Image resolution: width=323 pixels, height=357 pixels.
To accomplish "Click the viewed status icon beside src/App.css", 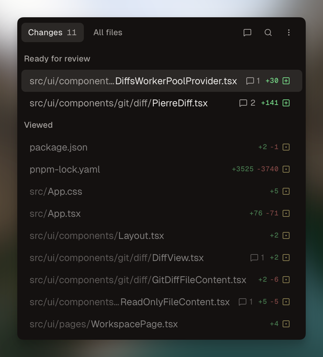I will (x=286, y=191).
